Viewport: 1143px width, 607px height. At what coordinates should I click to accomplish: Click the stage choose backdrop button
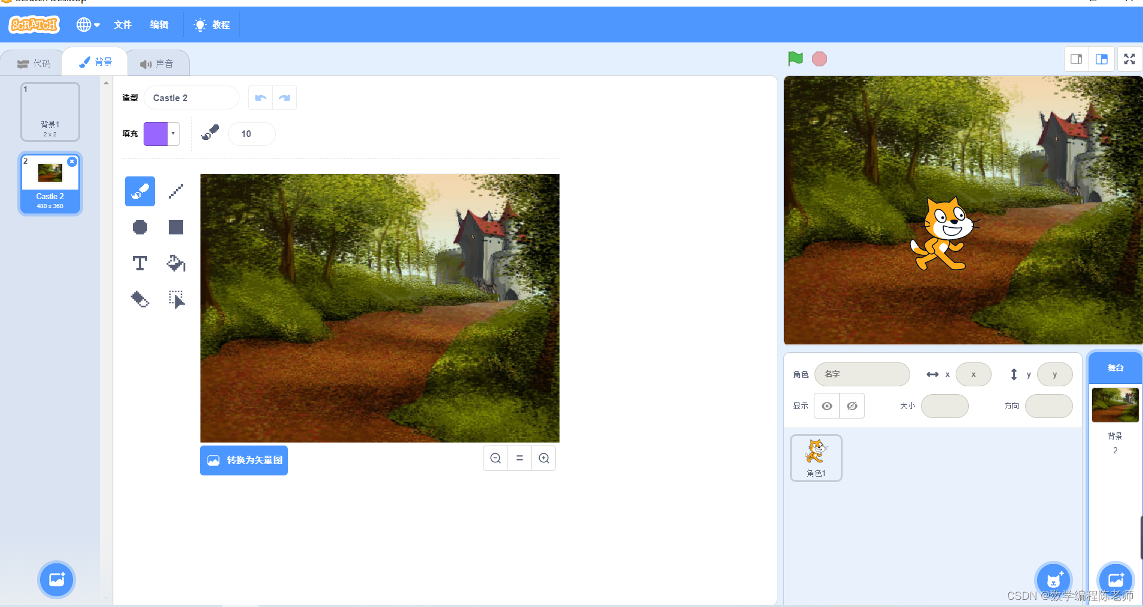1115,579
